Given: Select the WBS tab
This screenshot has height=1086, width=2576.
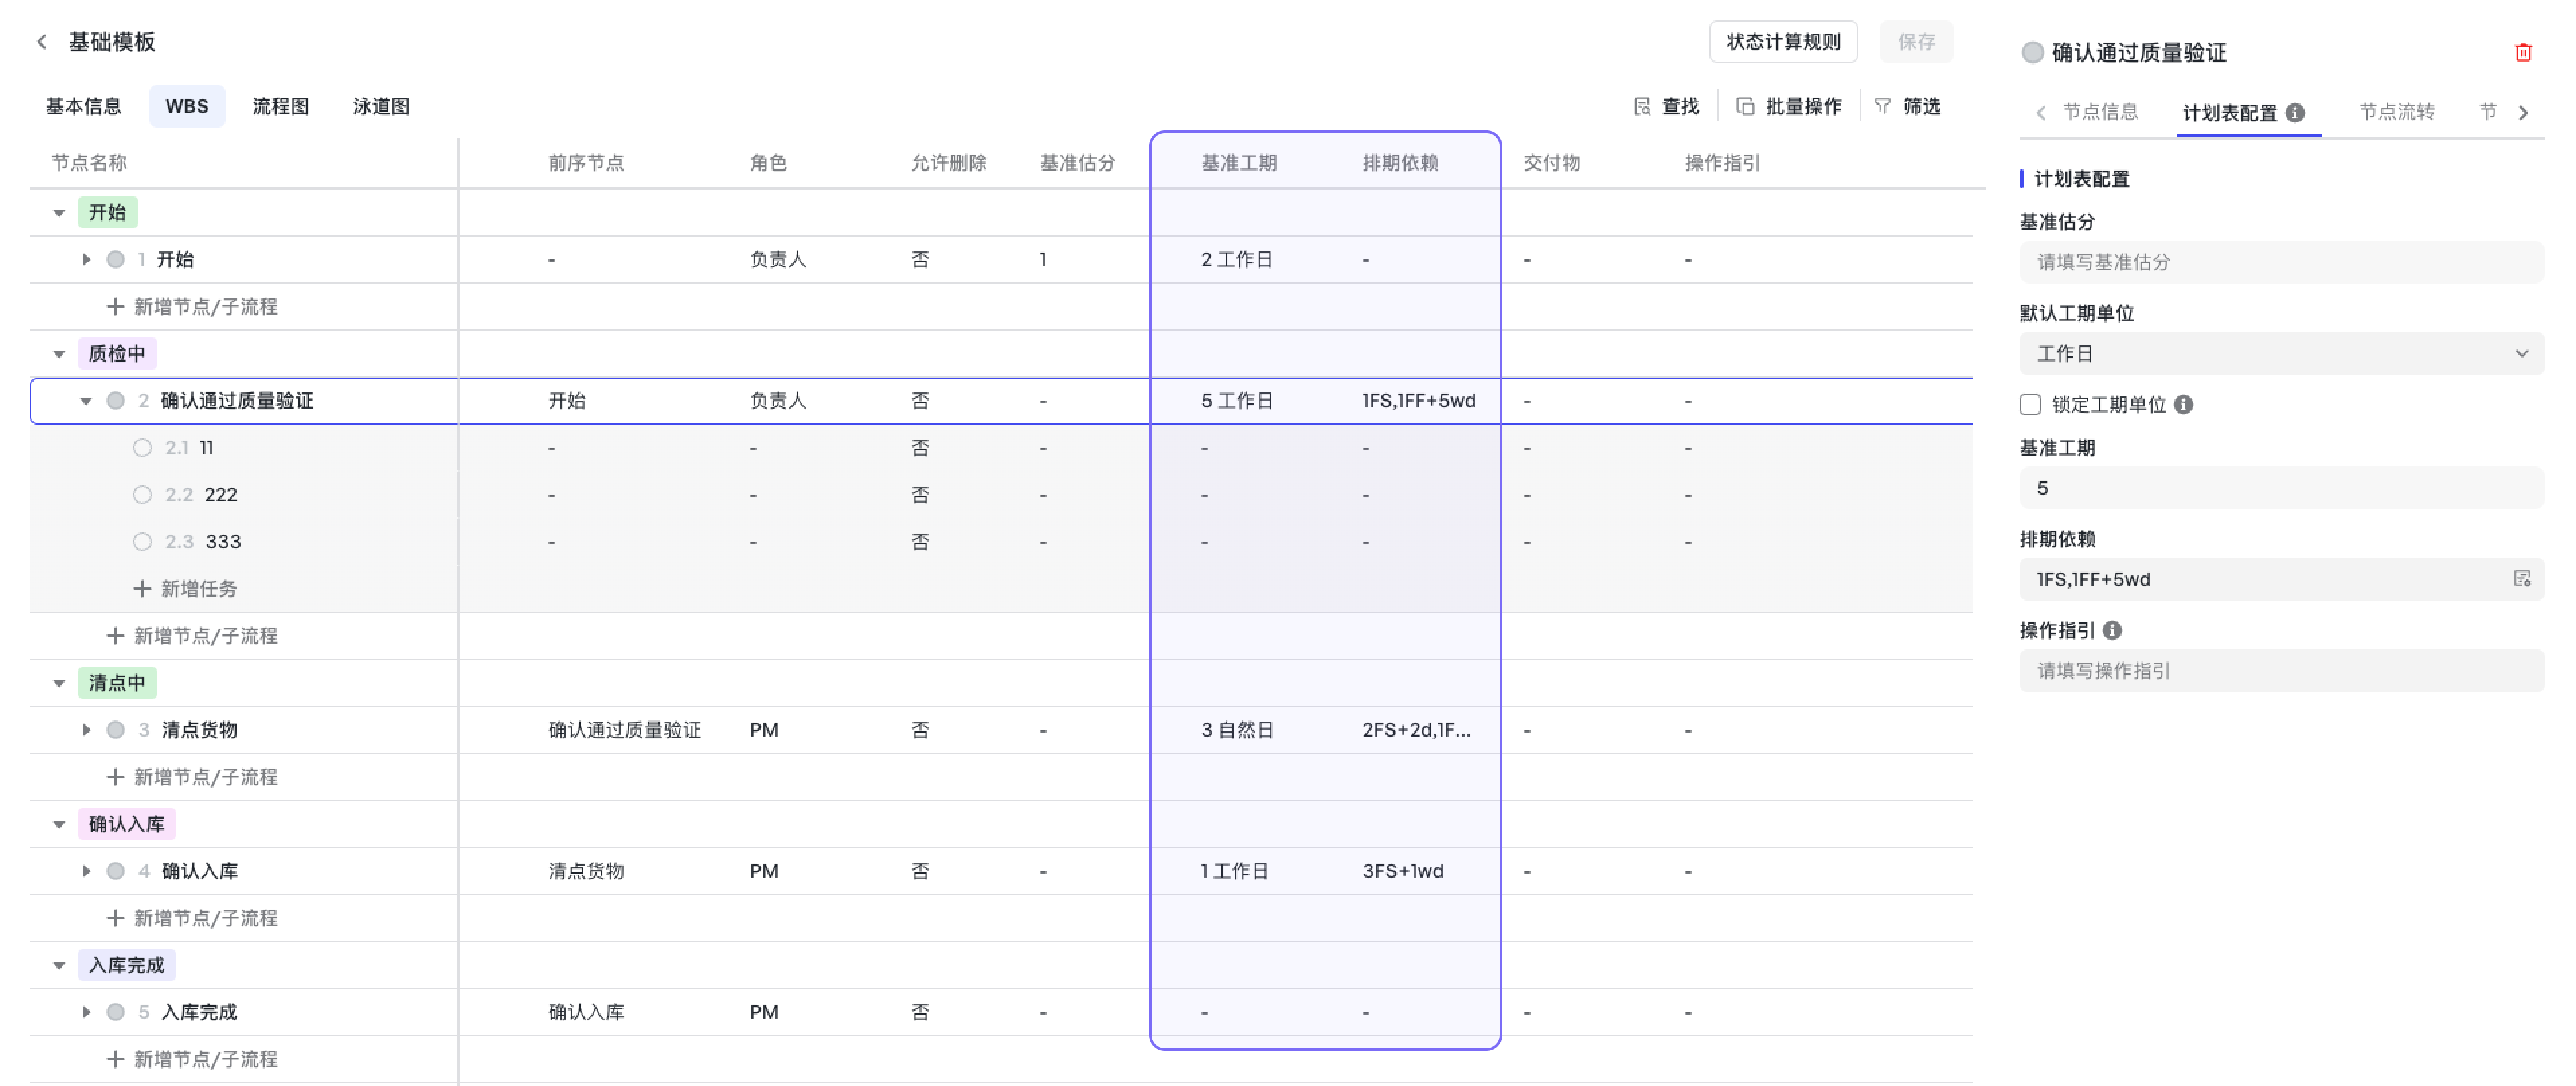Looking at the screenshot, I should 187,106.
